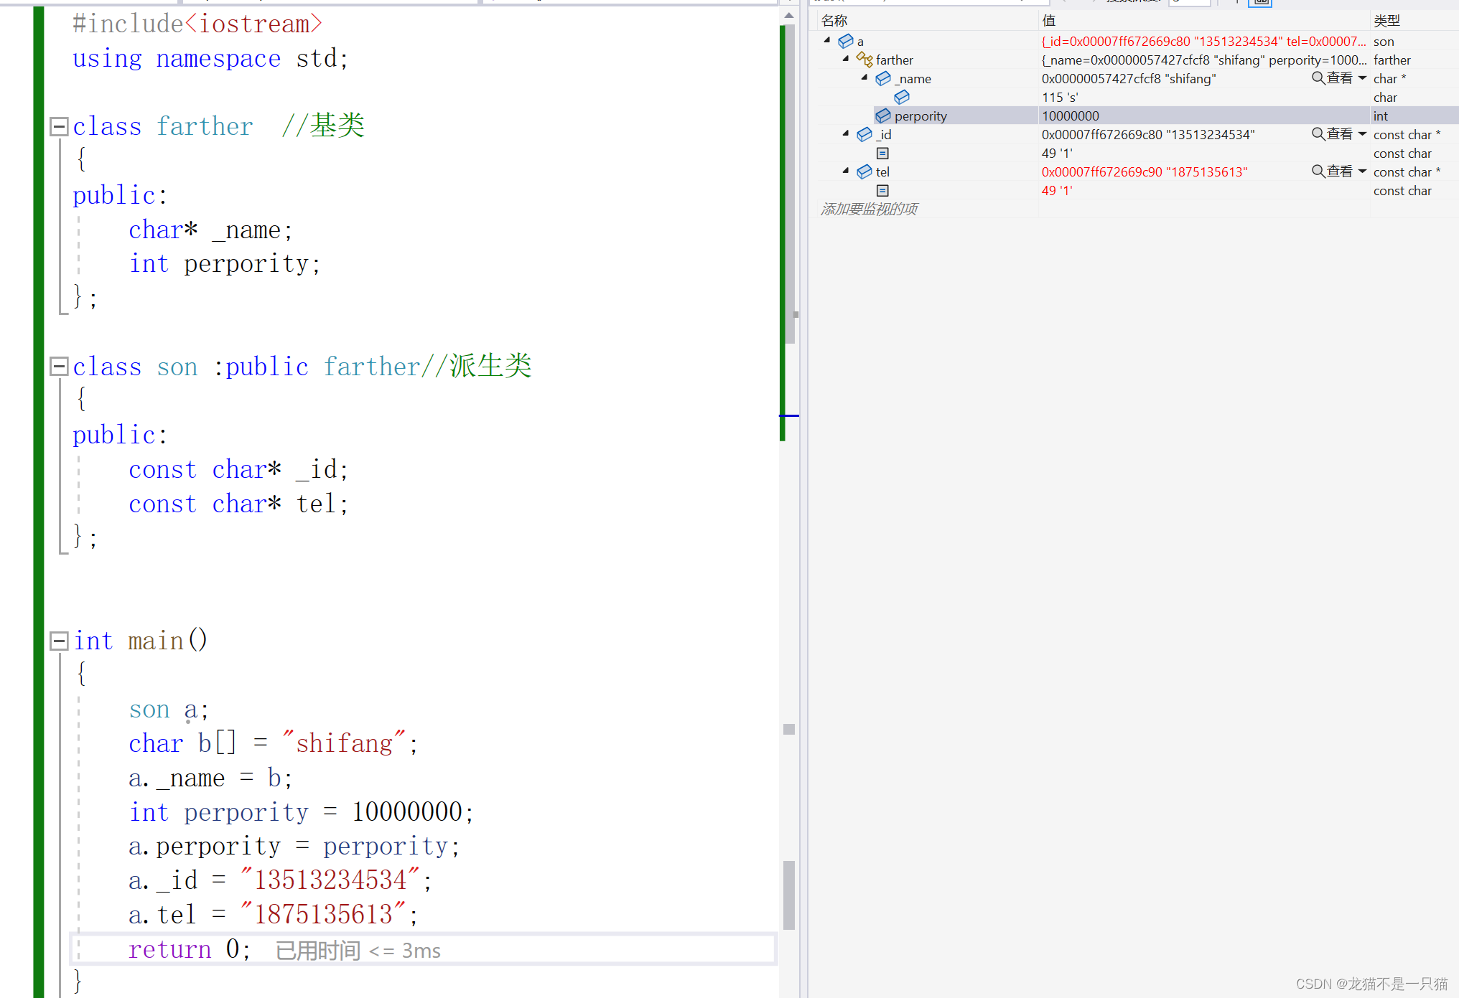The width and height of the screenshot is (1459, 998).
Task: Click the 'int perpority = 10000000;' line
Action: click(x=302, y=812)
